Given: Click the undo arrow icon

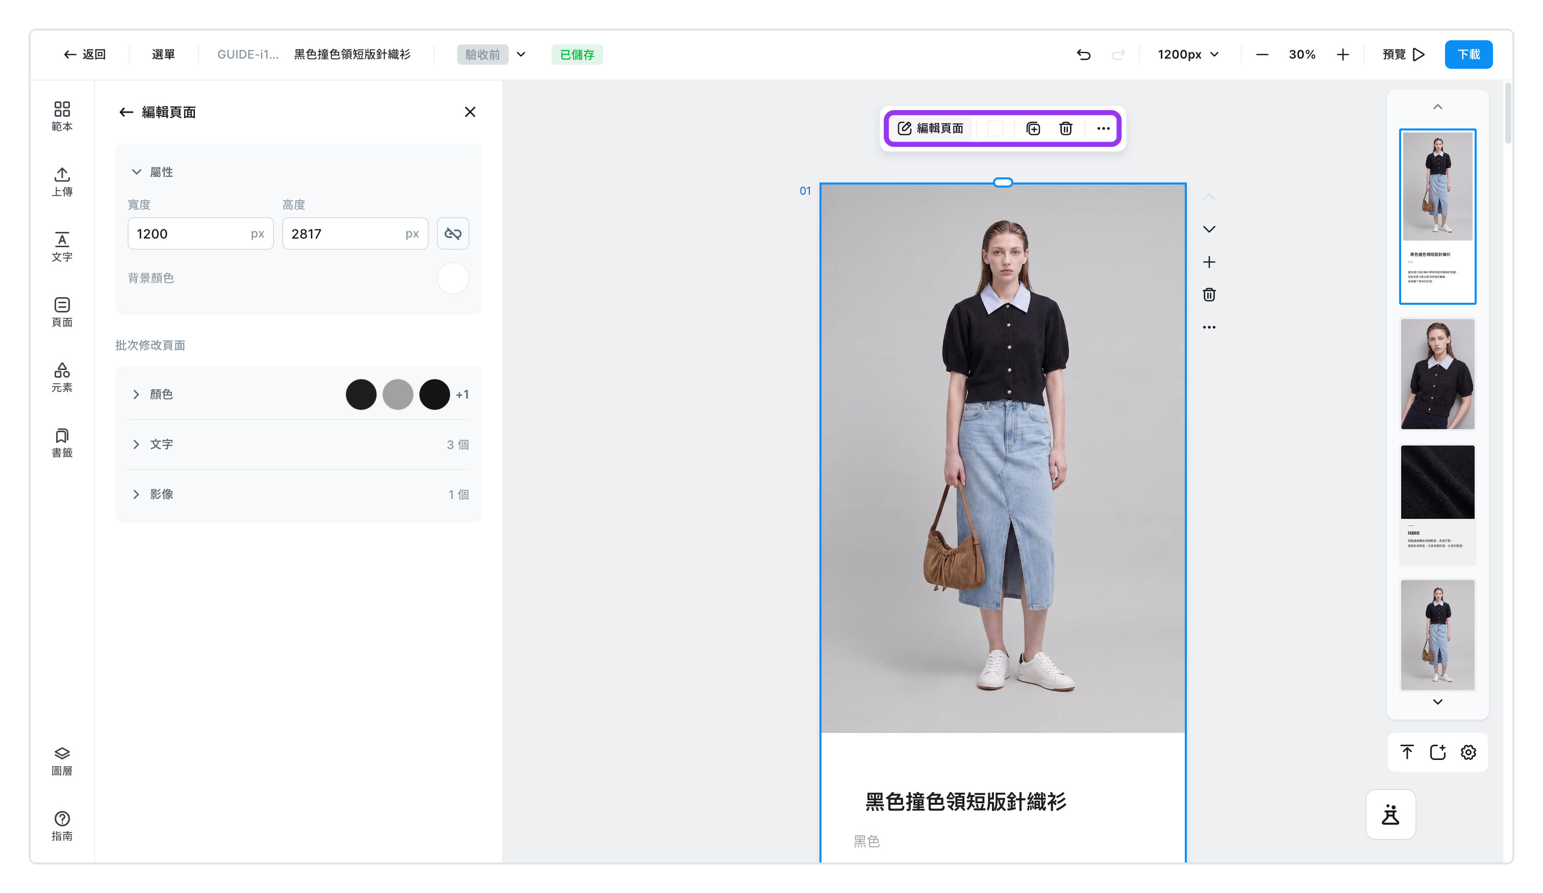Looking at the screenshot, I should pyautogui.click(x=1083, y=55).
